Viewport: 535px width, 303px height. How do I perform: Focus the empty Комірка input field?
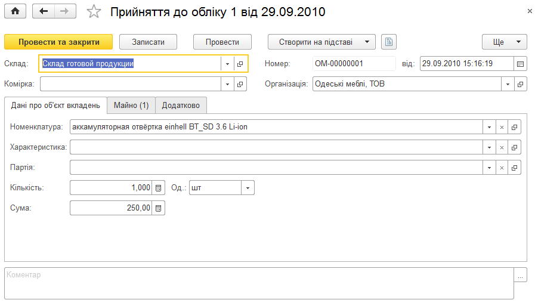131,84
